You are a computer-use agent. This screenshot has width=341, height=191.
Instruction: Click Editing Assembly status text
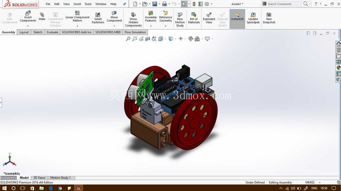click(280, 182)
